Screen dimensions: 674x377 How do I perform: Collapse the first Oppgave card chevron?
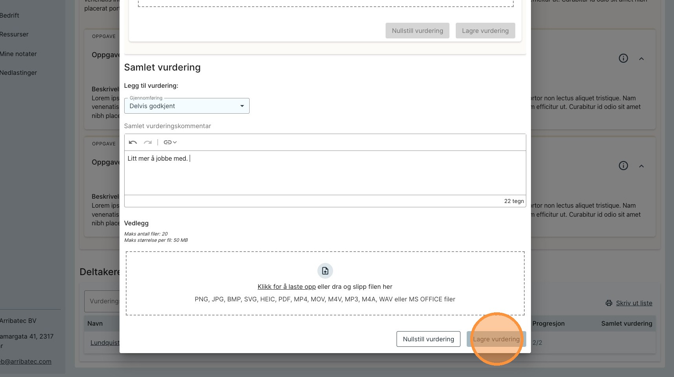641,59
